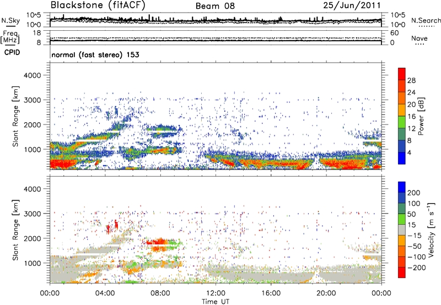Pick bright blue top Velocity colorbar segment
Viewport: 441px width, 305px height.
pos(402,187)
